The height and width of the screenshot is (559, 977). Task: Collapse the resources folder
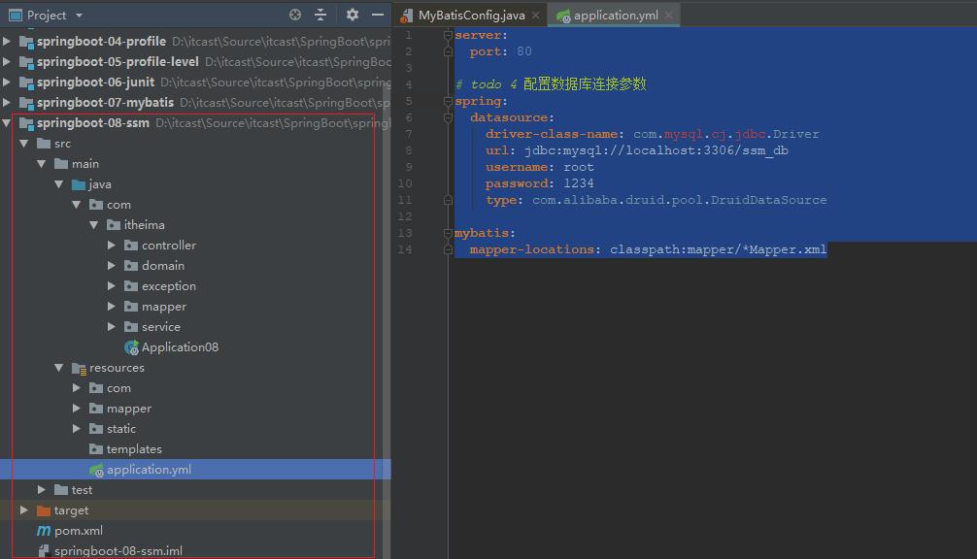(x=59, y=368)
